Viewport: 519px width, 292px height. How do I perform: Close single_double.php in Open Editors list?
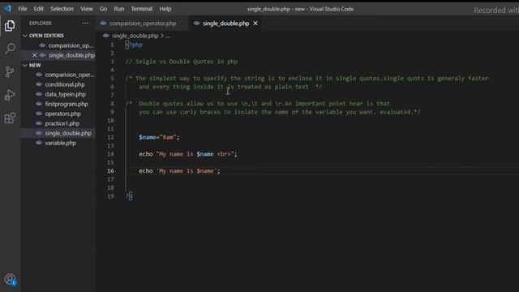[34, 55]
